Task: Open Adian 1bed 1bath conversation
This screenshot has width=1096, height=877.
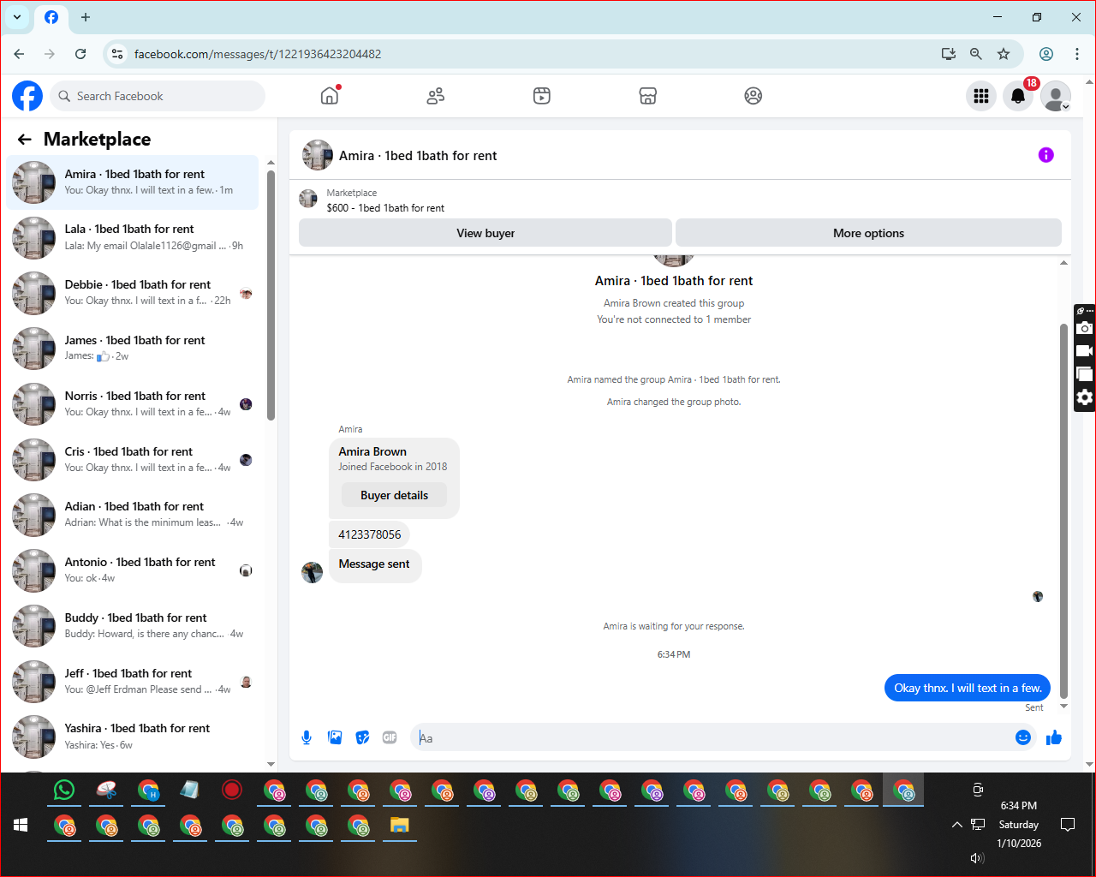Action: pyautogui.click(x=133, y=515)
